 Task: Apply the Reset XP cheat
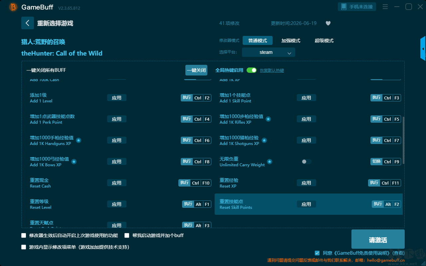[x=307, y=183]
